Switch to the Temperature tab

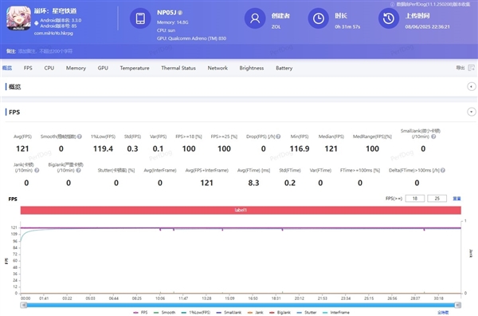click(135, 68)
